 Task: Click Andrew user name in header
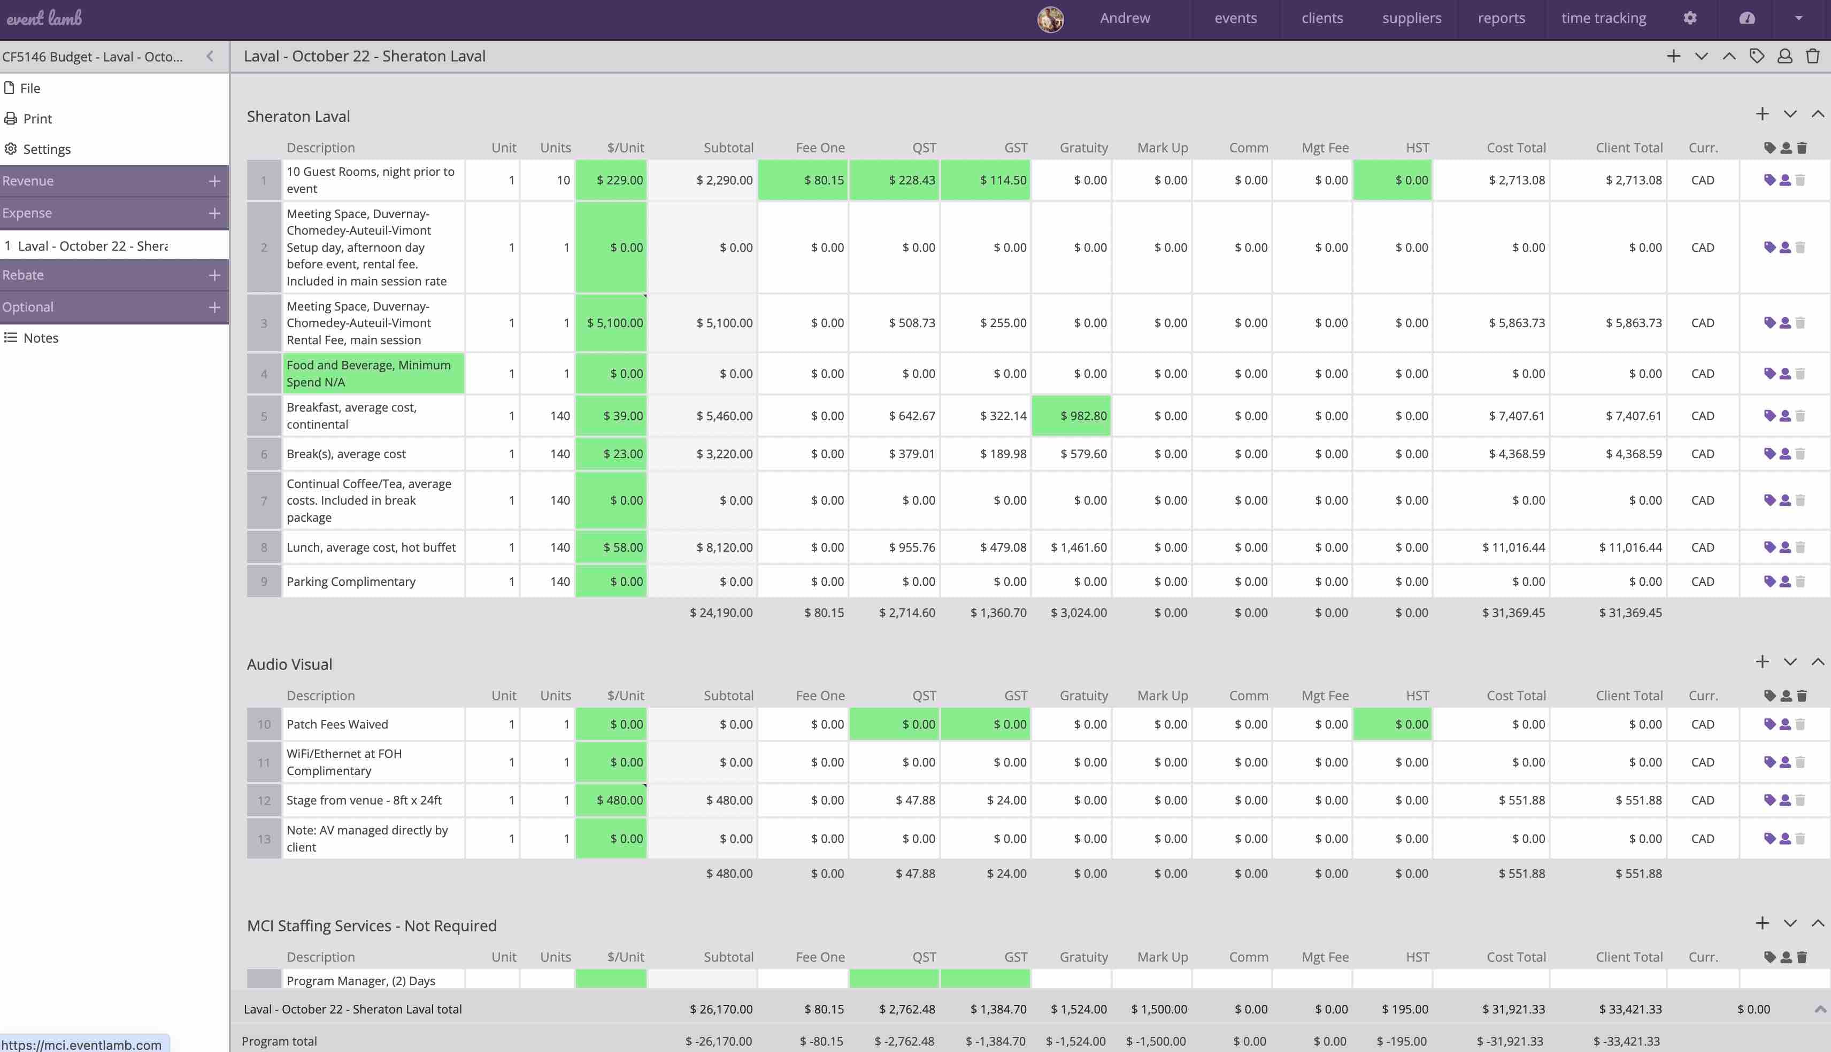pos(1125,18)
